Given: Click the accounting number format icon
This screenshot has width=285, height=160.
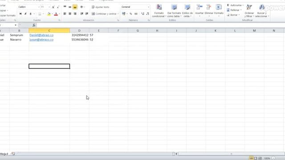Looking at the screenshot, I should 124,14.
